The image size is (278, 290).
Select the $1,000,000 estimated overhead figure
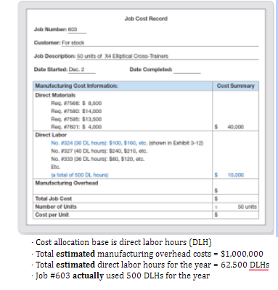pyautogui.click(x=242, y=254)
